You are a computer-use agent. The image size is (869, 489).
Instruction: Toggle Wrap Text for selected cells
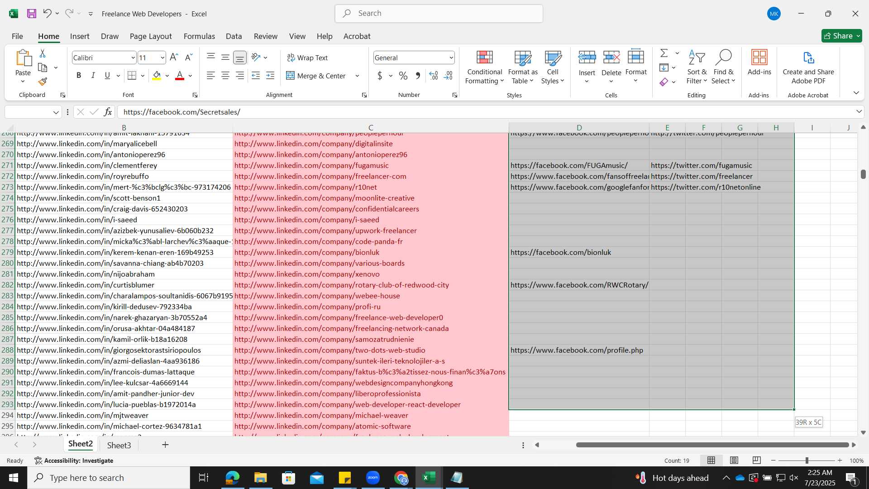pos(307,58)
